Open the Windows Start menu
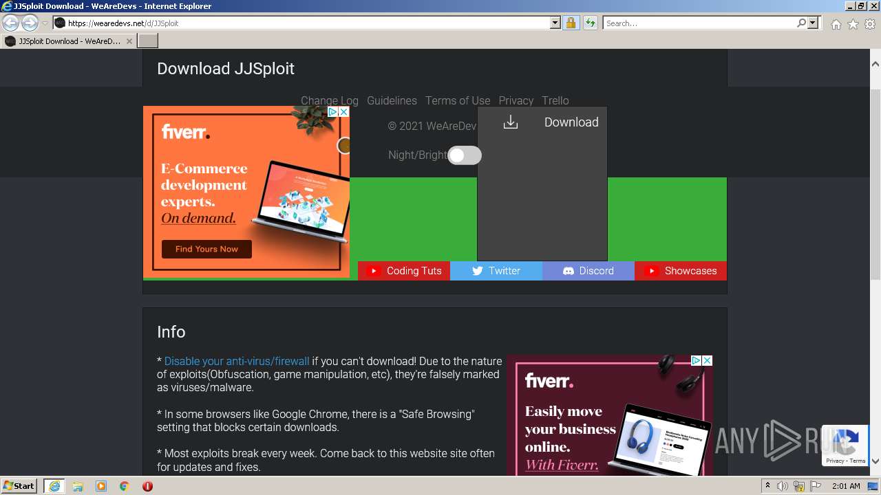 [19, 486]
